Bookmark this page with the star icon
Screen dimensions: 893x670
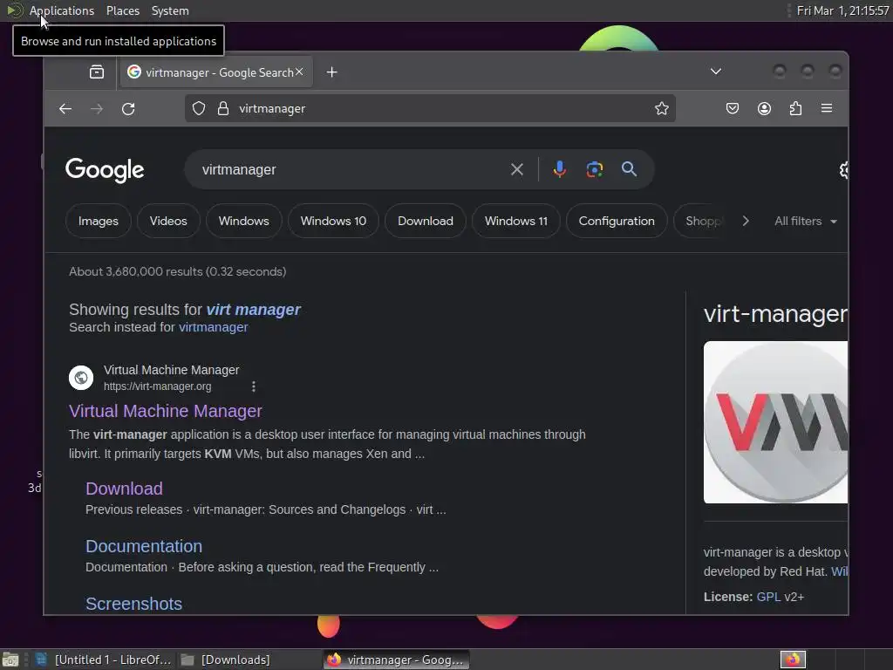pos(661,108)
